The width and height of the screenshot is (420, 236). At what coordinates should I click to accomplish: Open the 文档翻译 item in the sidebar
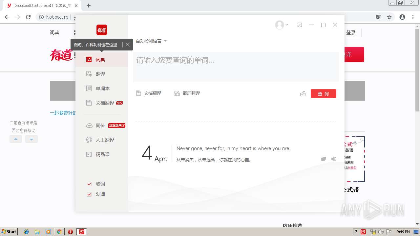[x=102, y=103]
